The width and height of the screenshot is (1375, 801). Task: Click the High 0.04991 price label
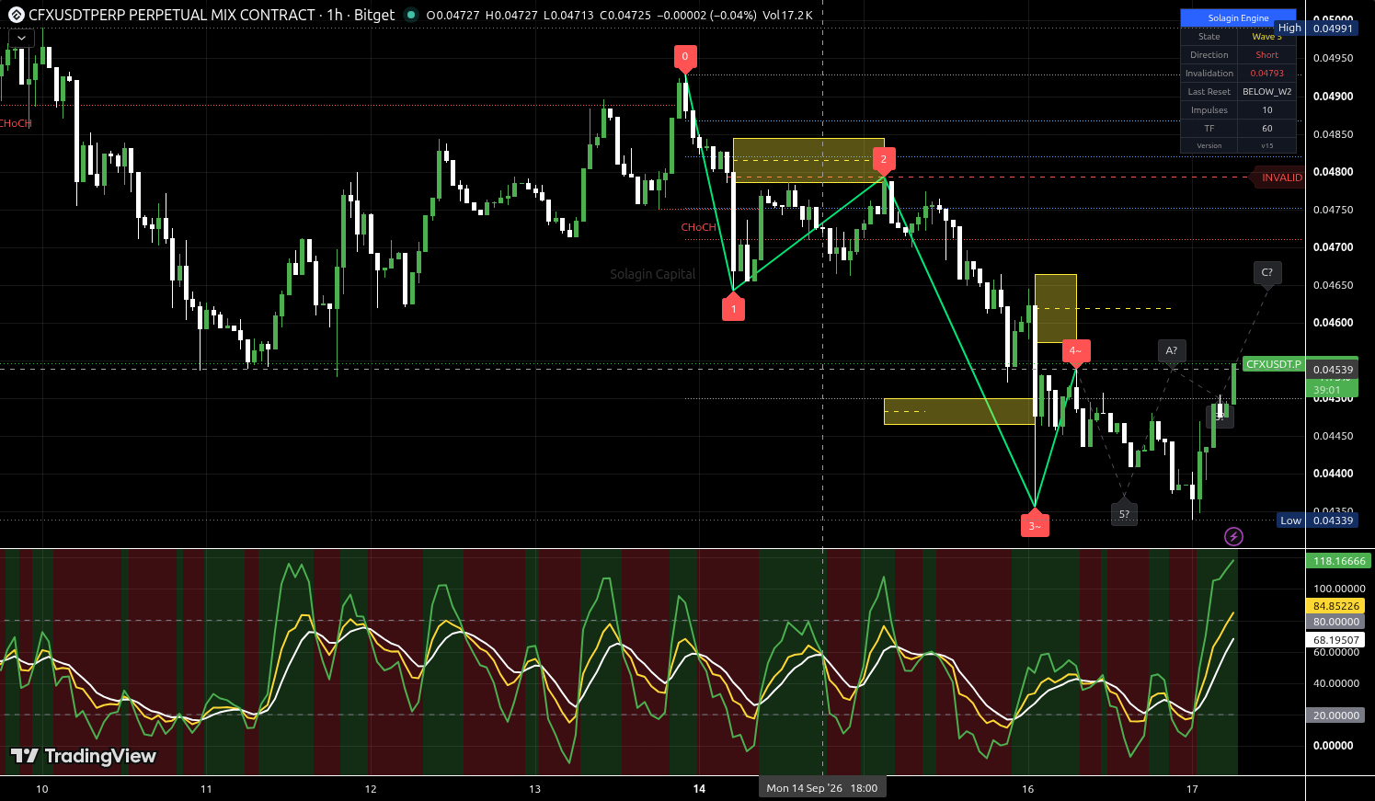coord(1316,28)
